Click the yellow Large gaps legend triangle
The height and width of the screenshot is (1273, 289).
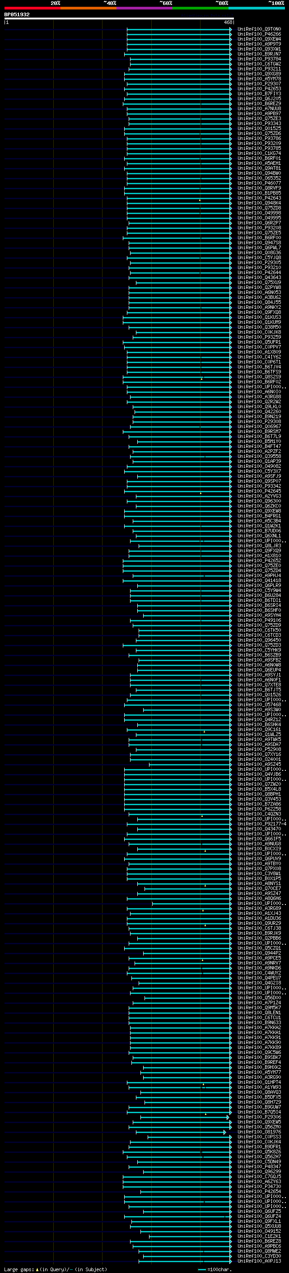[x=37, y=1269]
